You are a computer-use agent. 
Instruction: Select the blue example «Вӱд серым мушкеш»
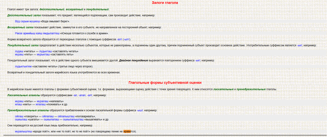tap(27, 21)
